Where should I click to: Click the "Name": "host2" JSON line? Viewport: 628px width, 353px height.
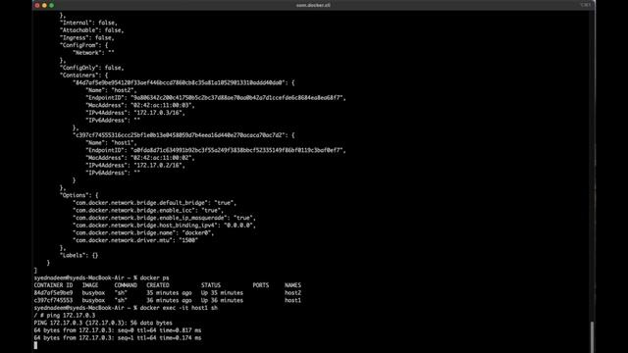click(111, 90)
